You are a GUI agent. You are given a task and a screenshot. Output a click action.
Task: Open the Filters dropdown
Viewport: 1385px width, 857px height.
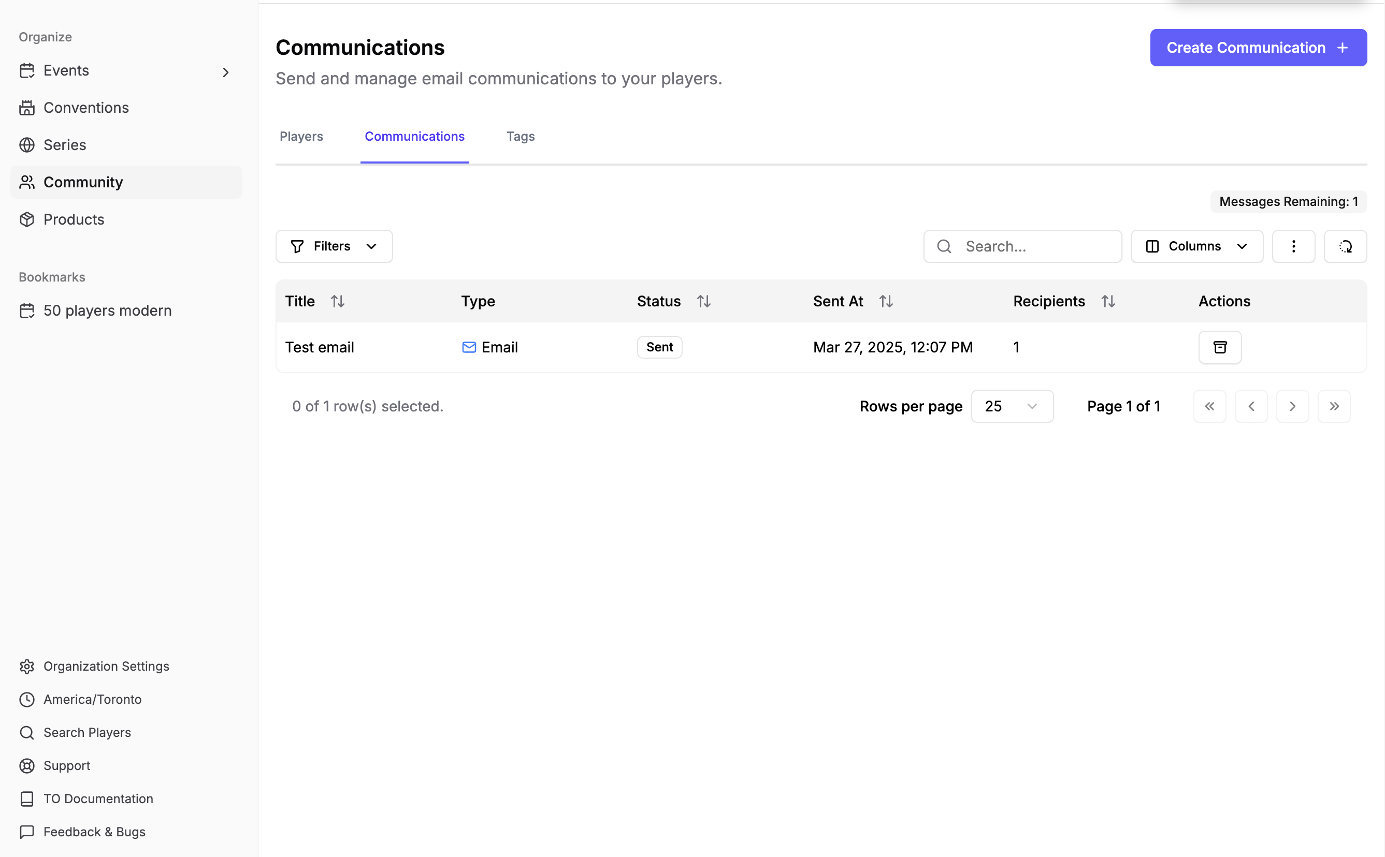click(x=334, y=246)
